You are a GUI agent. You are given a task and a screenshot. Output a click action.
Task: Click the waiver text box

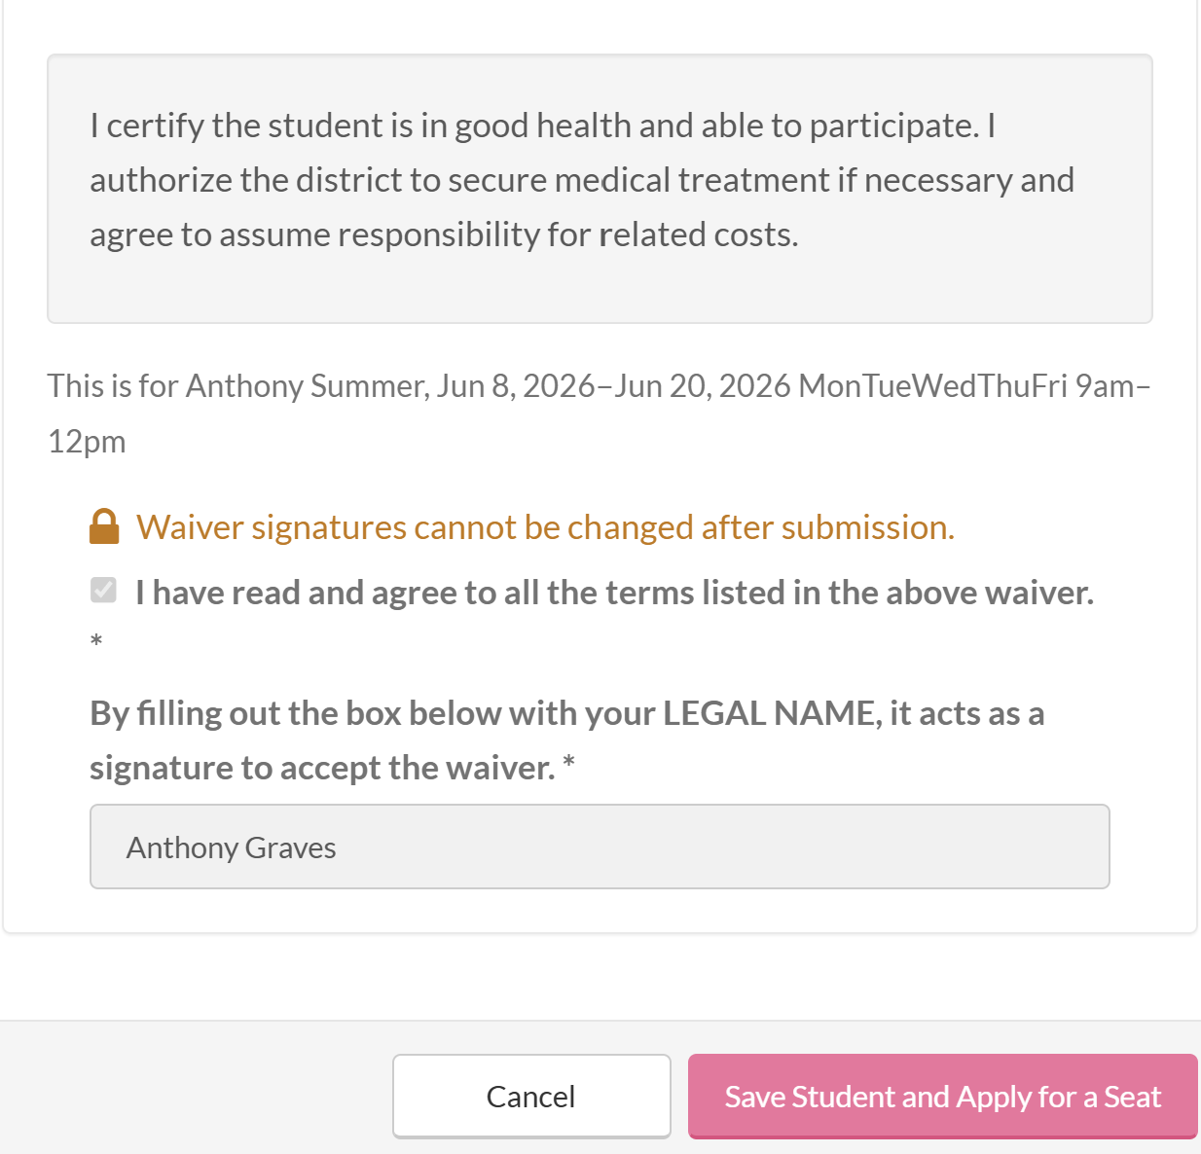(x=600, y=189)
